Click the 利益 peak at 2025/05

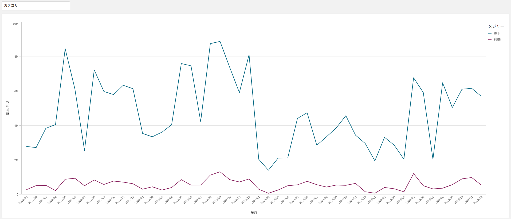point(414,174)
